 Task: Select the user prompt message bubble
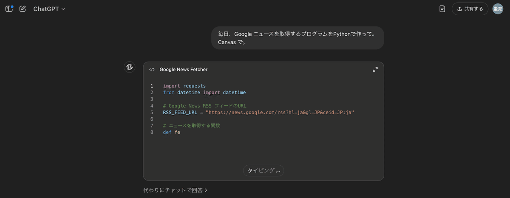(297, 38)
